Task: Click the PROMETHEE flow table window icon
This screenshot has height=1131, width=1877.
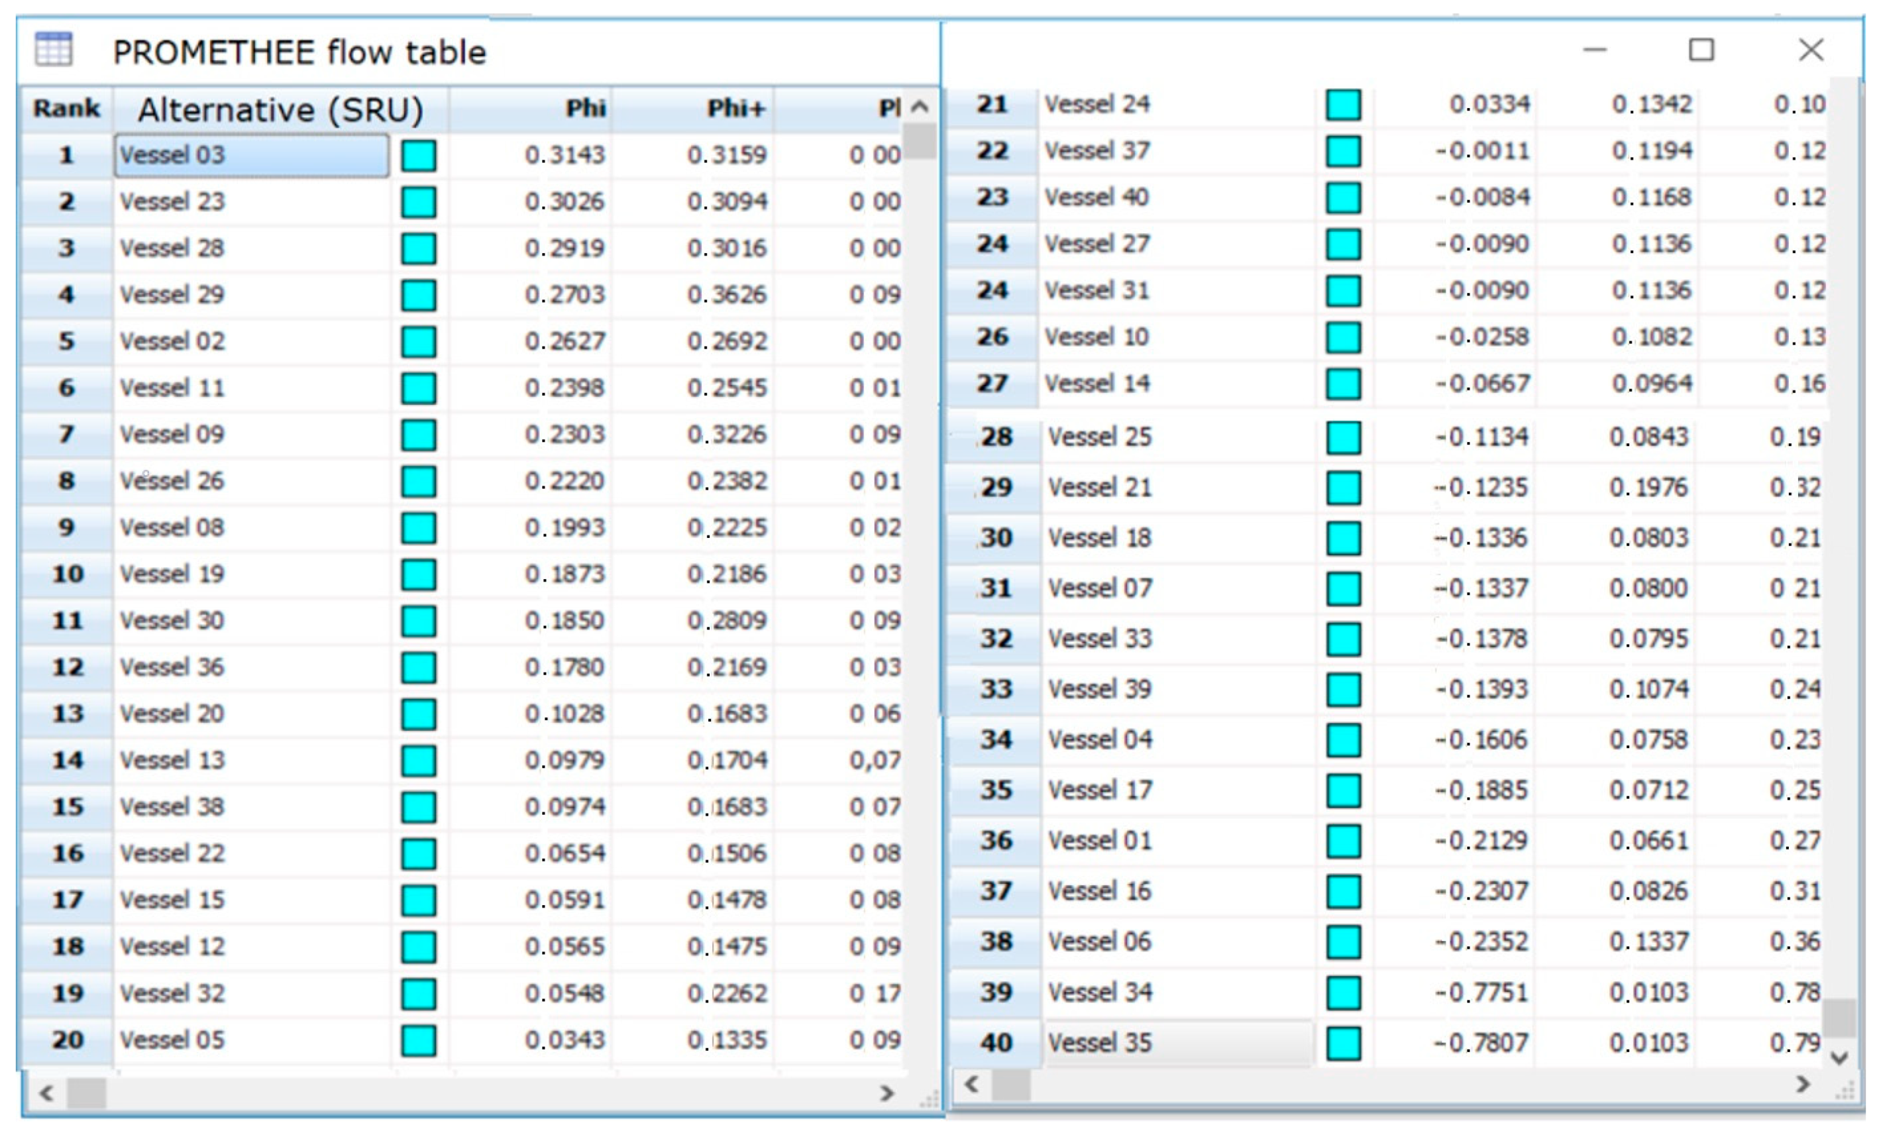Action: click(x=53, y=50)
